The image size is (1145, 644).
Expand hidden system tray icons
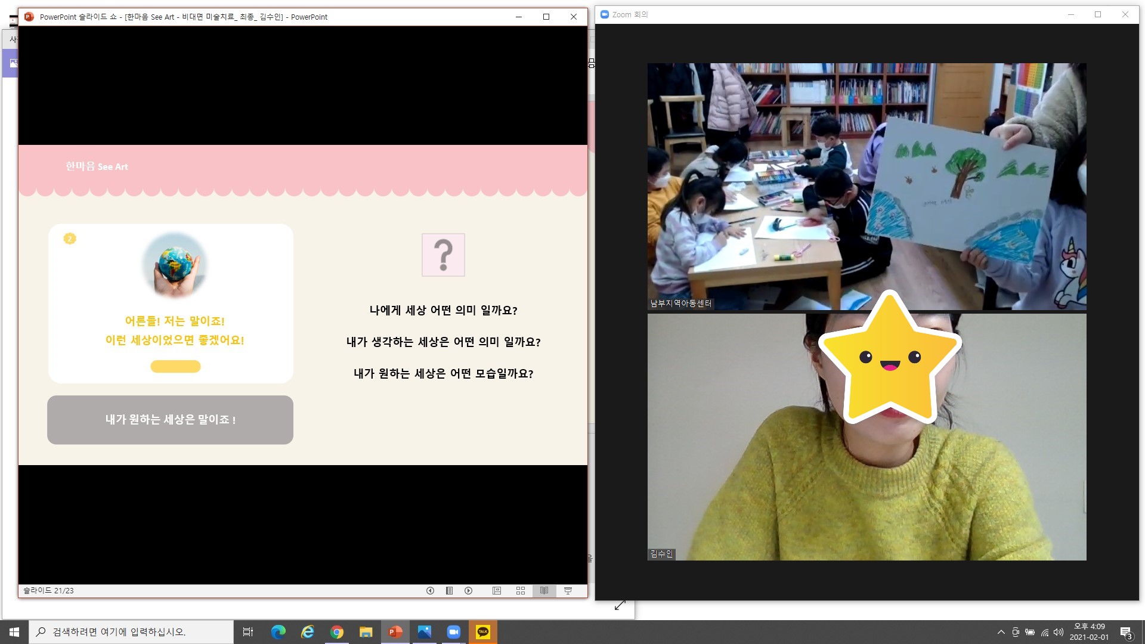(1001, 632)
